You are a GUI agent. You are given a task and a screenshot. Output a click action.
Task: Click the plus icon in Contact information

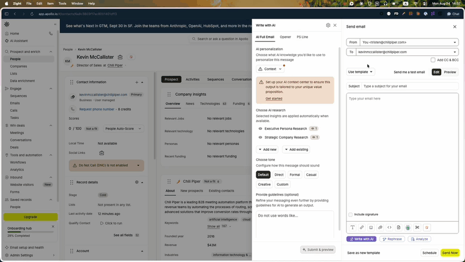coord(137,82)
